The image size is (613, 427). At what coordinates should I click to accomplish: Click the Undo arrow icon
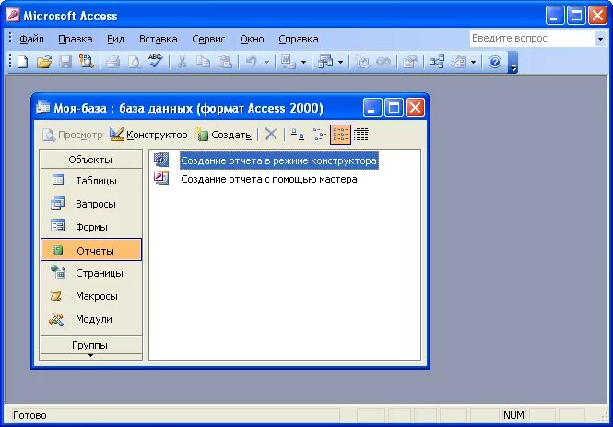click(x=252, y=62)
